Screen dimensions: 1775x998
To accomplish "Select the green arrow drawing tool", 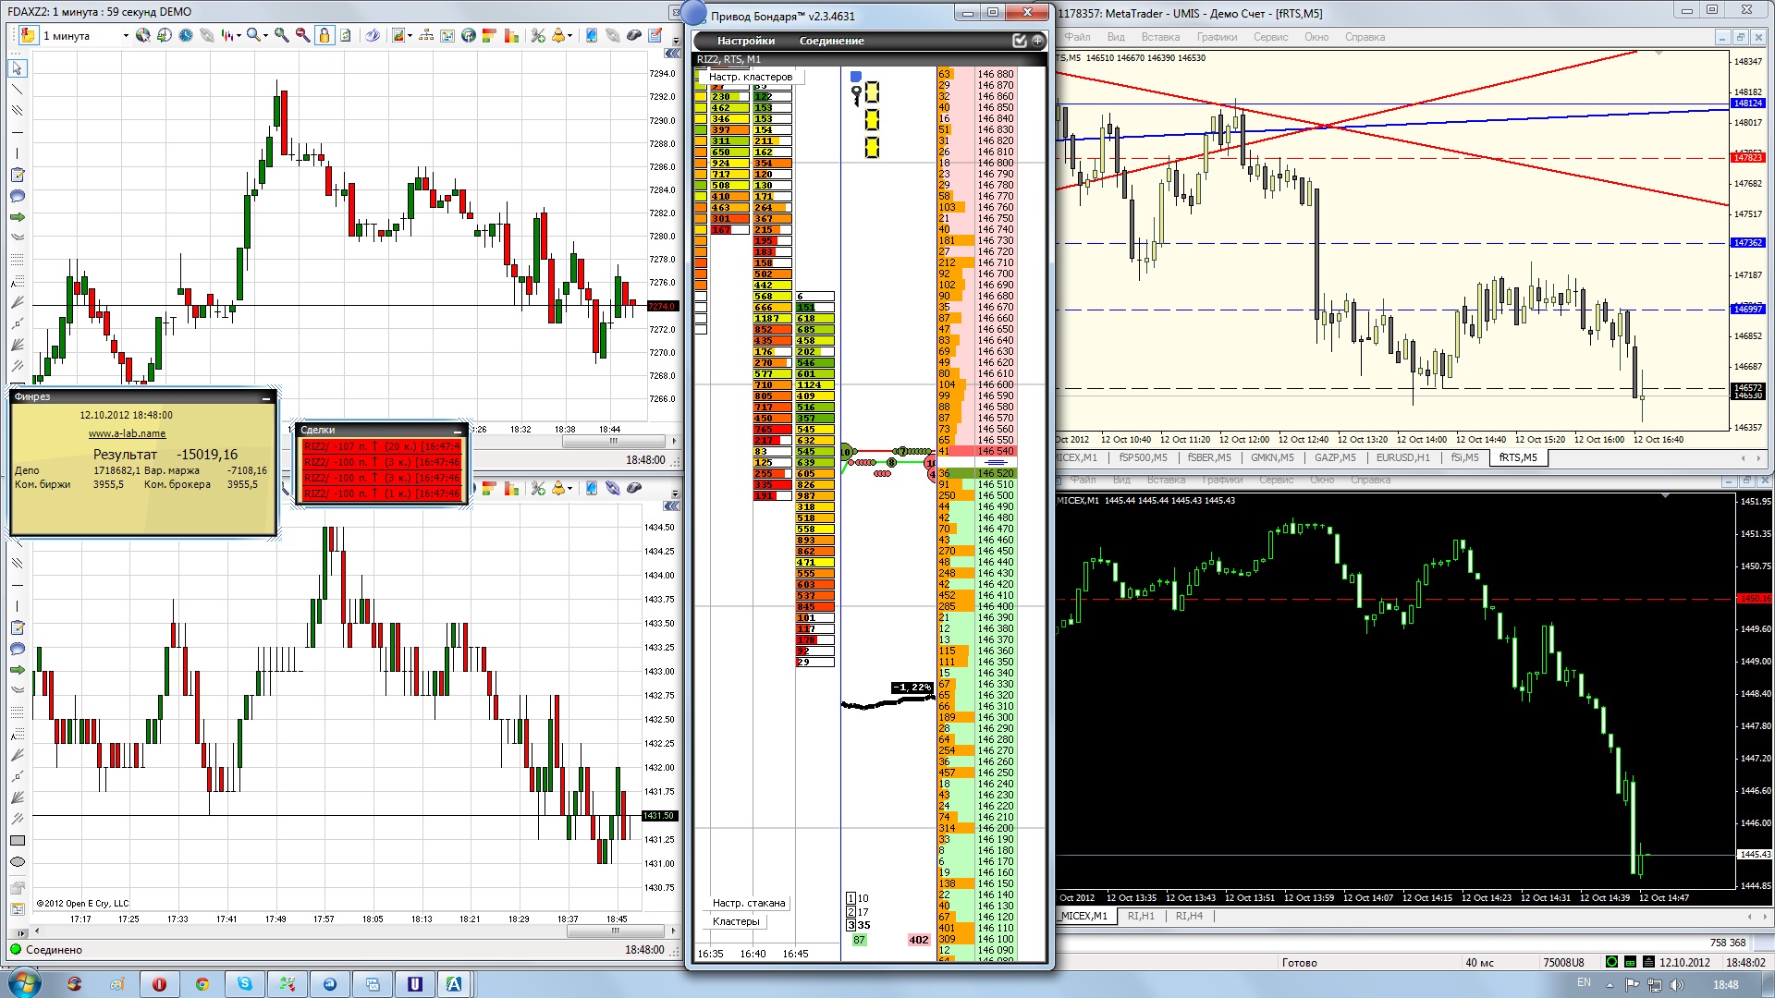I will pos(18,217).
